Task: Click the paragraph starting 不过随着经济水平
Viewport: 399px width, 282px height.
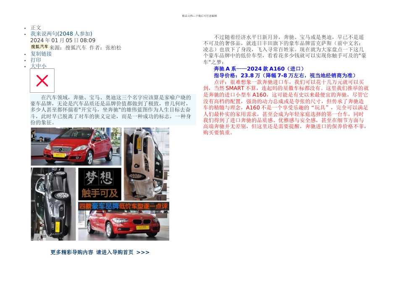Action: [284, 50]
